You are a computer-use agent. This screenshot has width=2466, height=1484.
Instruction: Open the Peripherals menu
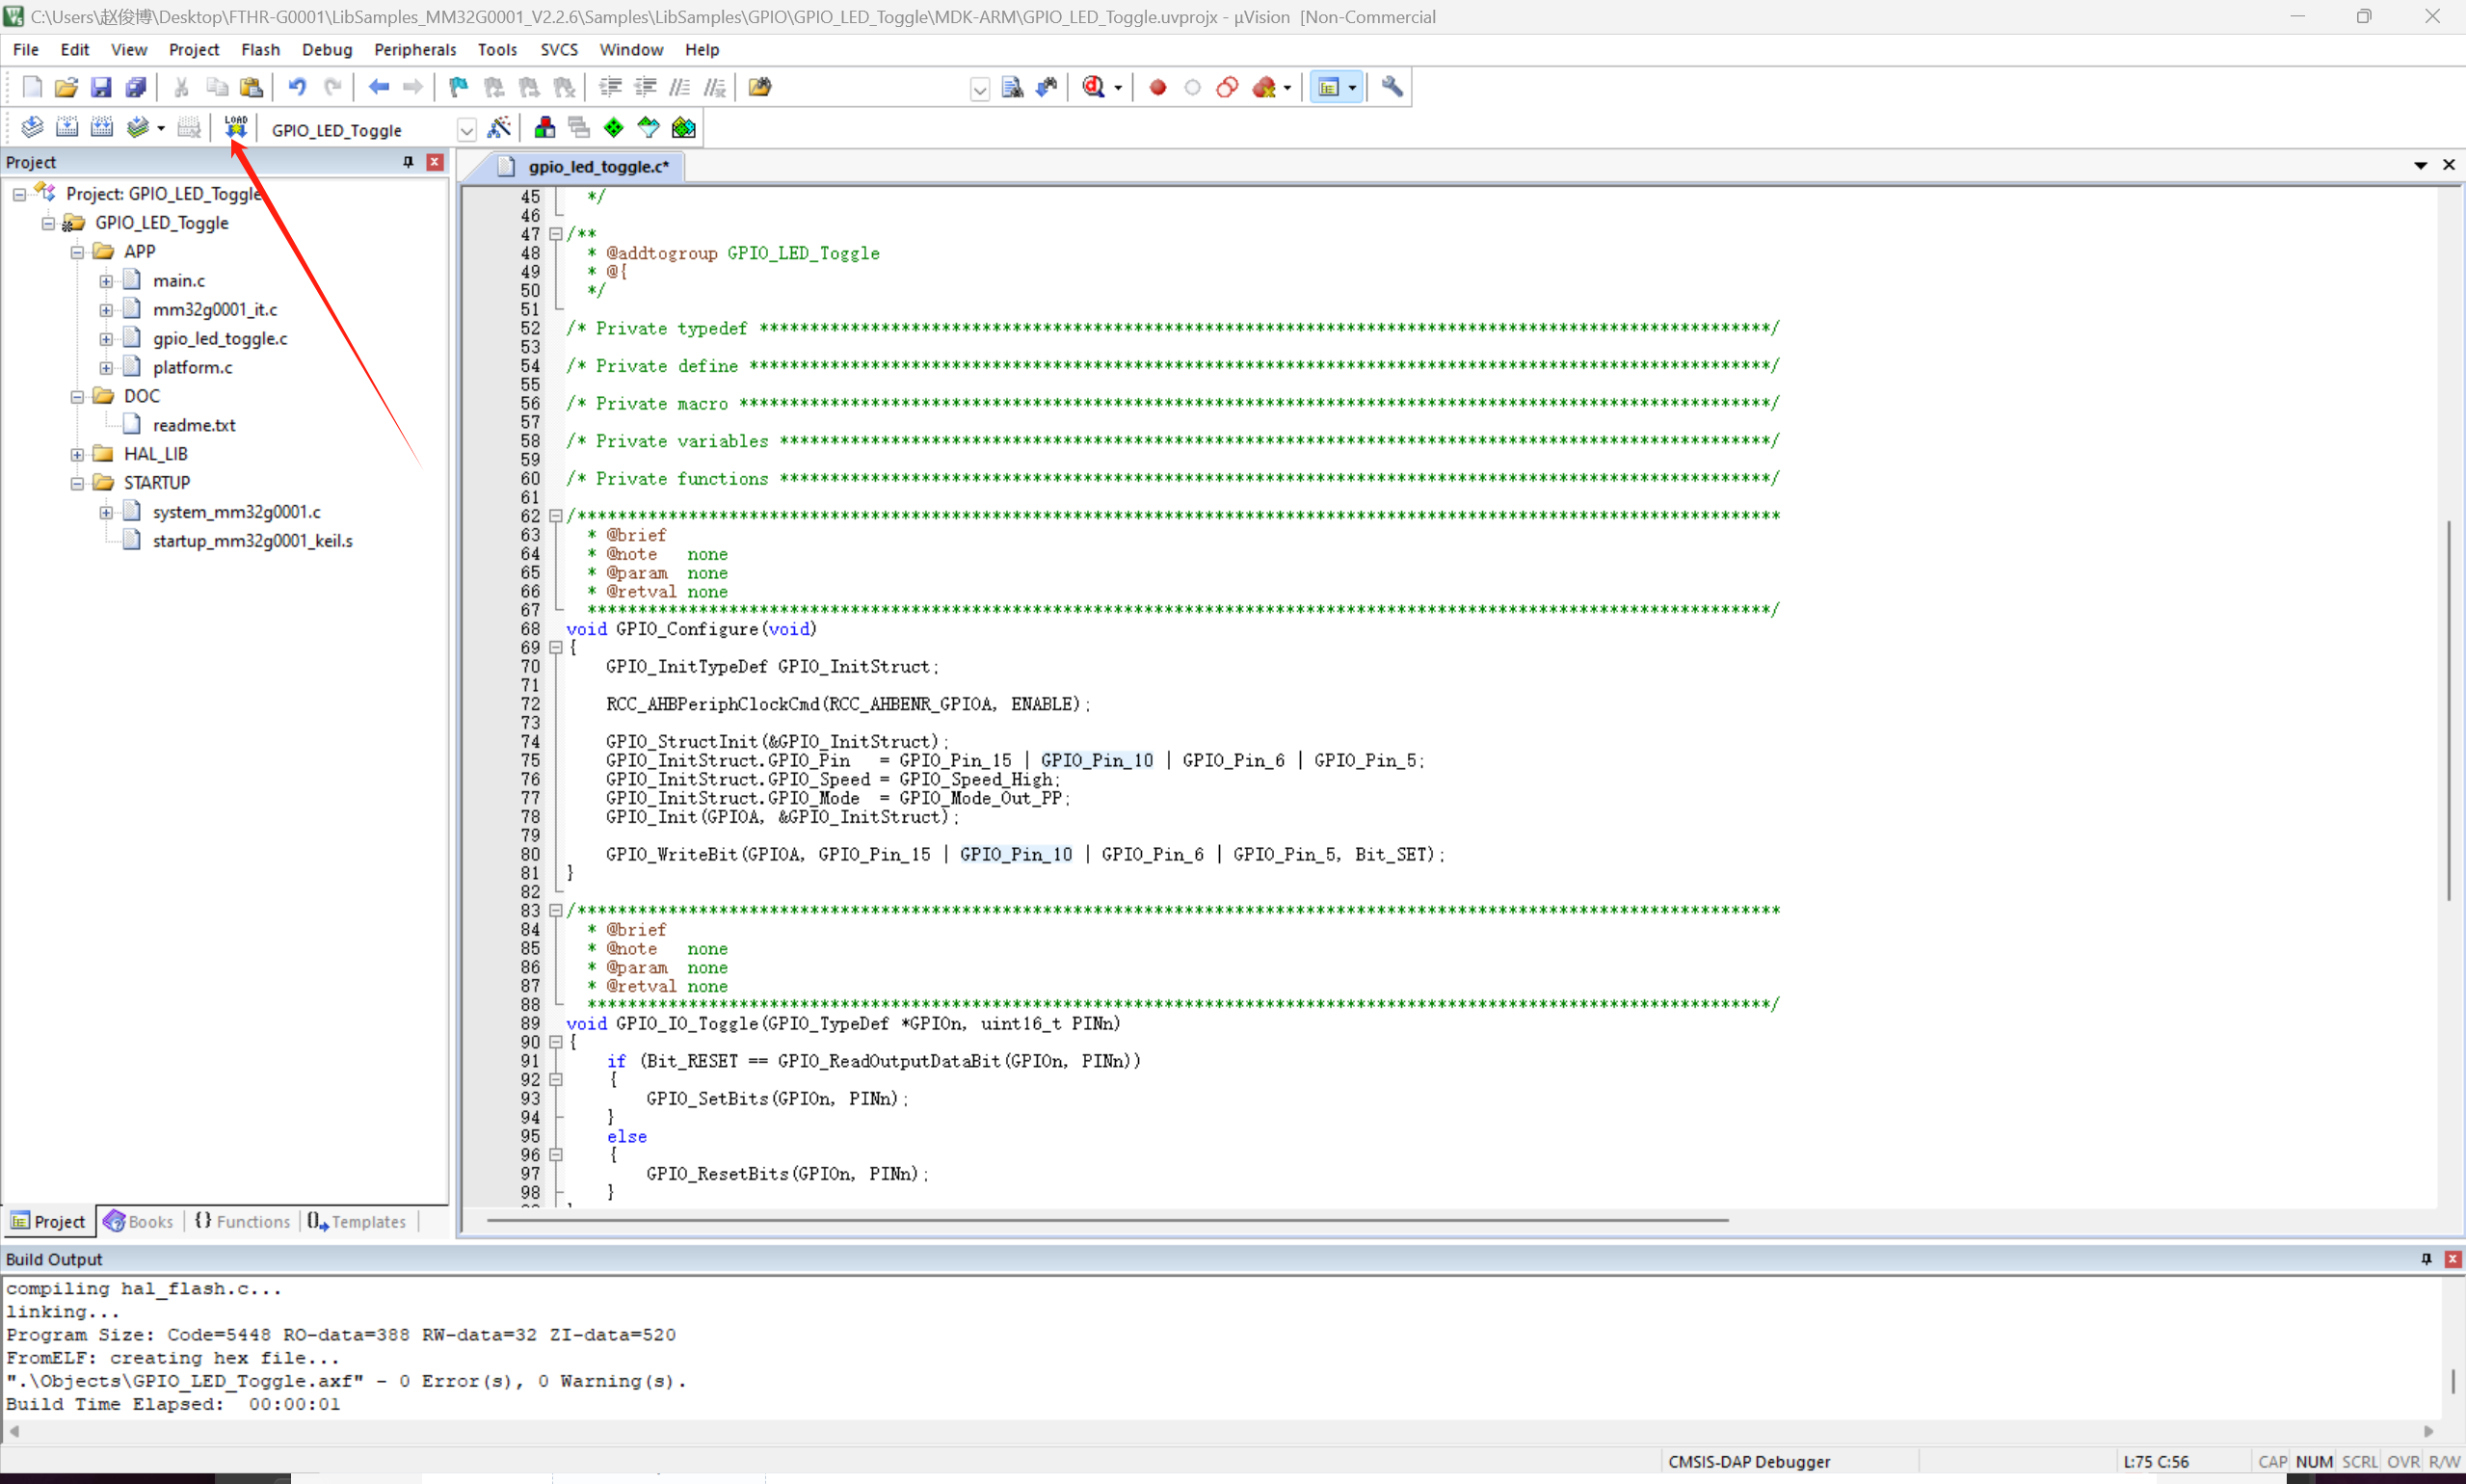click(414, 49)
